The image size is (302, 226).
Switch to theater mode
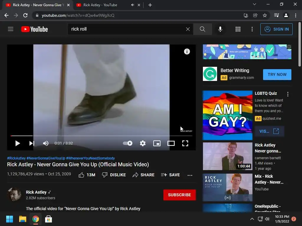[171, 143]
